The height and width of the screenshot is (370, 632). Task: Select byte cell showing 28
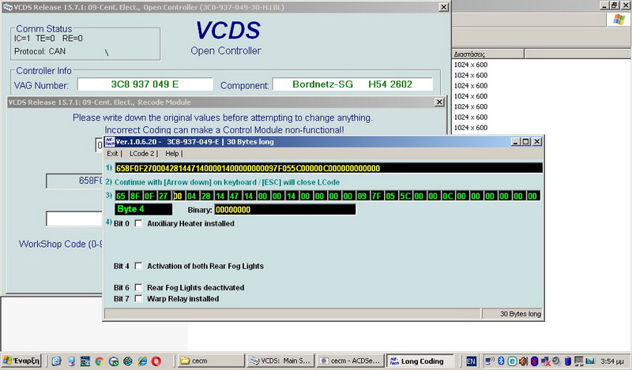click(206, 196)
